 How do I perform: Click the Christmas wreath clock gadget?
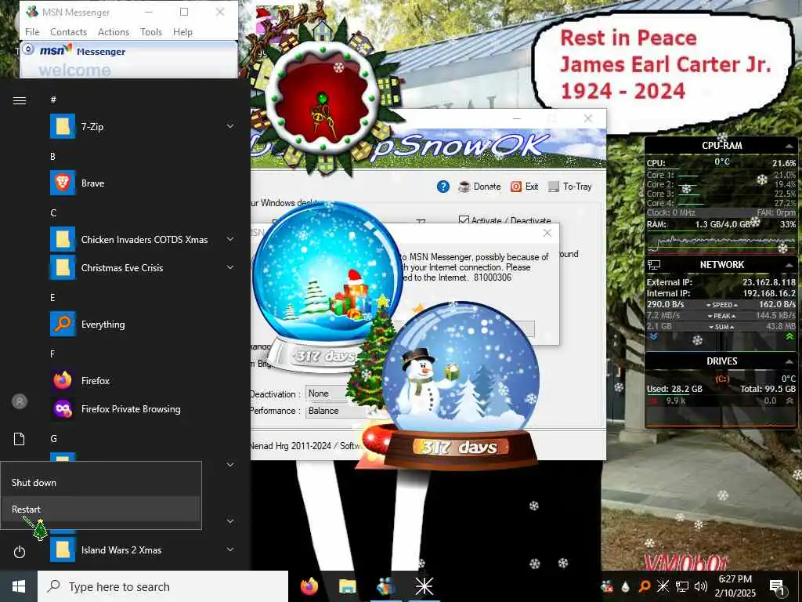pos(323,98)
